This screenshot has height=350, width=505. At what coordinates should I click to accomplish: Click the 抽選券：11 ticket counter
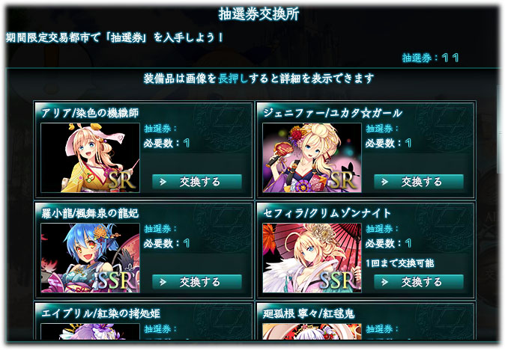[x=430, y=58]
